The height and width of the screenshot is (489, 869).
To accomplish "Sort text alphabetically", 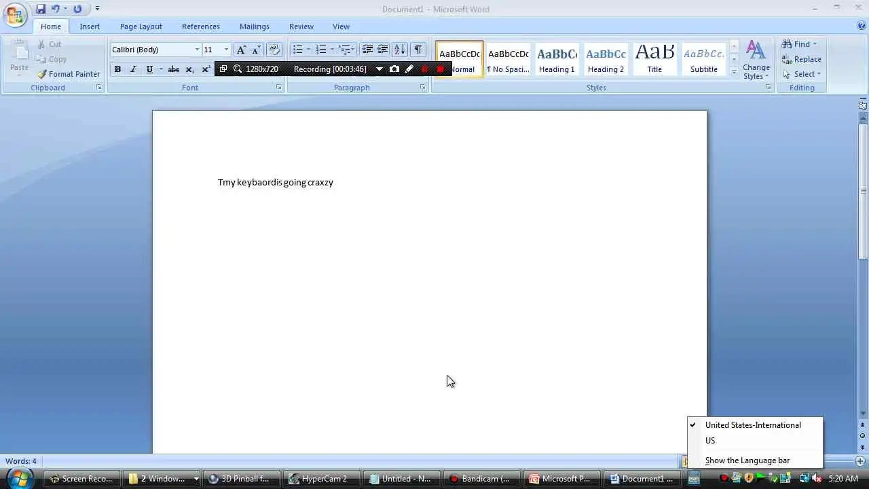I will 400,50.
